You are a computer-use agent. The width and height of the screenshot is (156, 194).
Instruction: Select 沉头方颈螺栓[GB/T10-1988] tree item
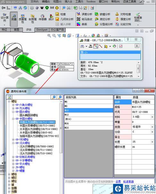pyautogui.click(x=36, y=153)
